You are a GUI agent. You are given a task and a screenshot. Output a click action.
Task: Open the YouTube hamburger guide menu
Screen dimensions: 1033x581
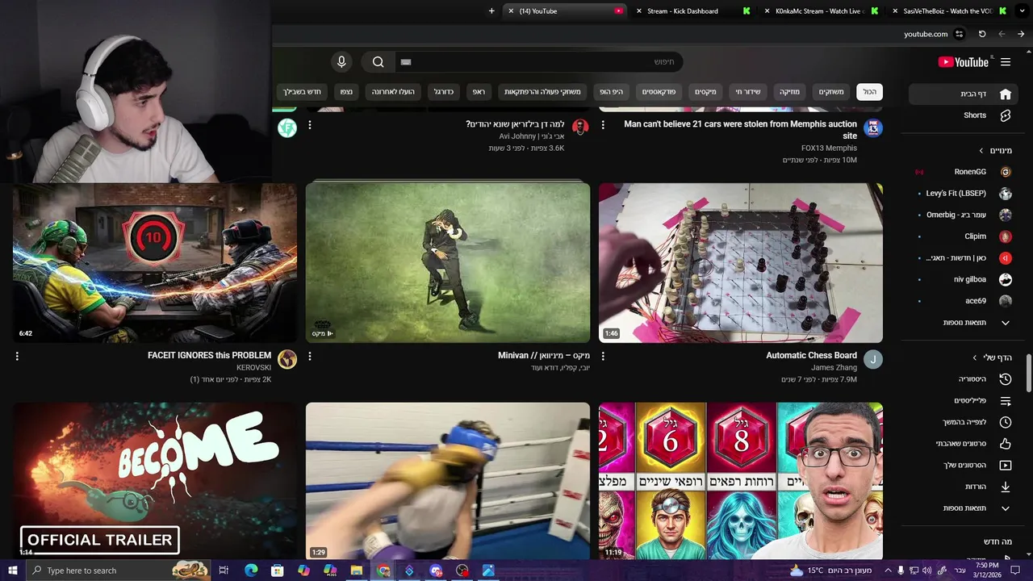tap(1006, 62)
